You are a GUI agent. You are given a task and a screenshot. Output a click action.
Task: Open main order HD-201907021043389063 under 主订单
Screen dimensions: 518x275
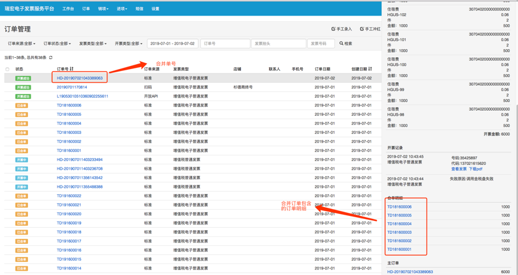(x=410, y=272)
